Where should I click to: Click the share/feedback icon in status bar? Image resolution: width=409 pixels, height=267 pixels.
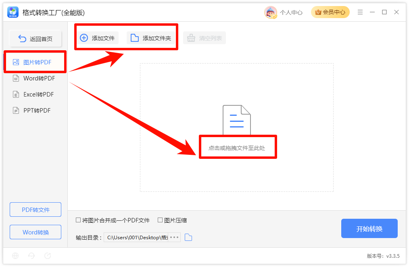point(48,256)
